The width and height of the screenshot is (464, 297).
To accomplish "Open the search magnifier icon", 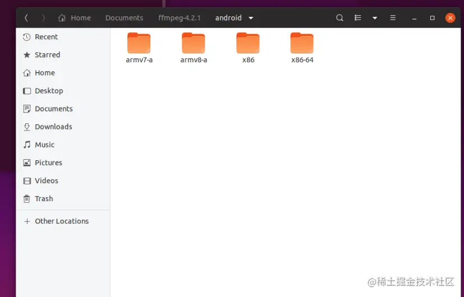I will [339, 18].
